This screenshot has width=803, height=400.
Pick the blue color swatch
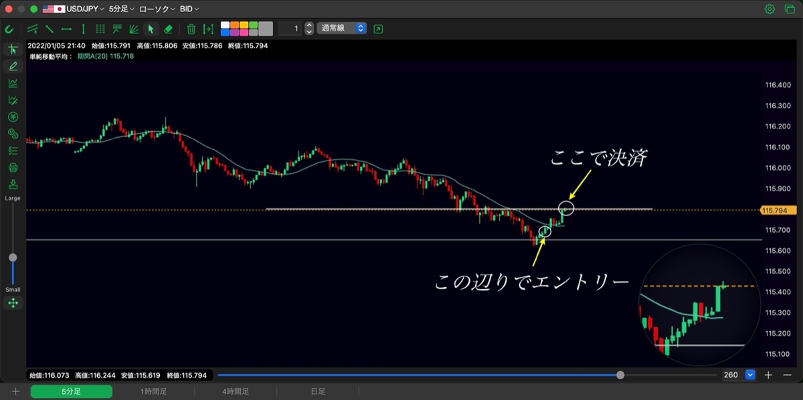coord(225,32)
